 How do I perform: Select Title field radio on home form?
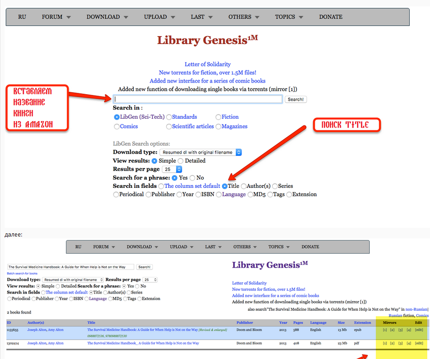click(225, 186)
